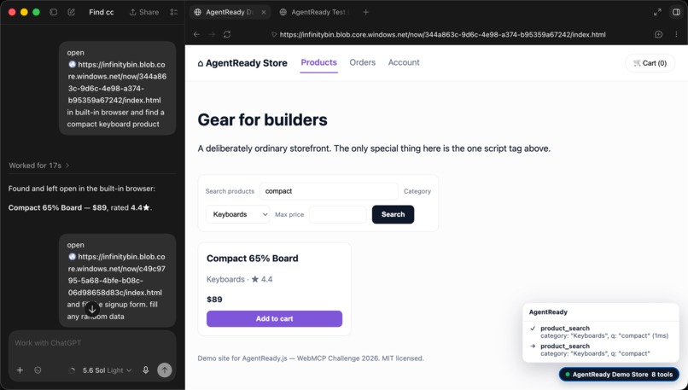Start a new chat with compose icon
The image size is (688, 390).
point(71,12)
